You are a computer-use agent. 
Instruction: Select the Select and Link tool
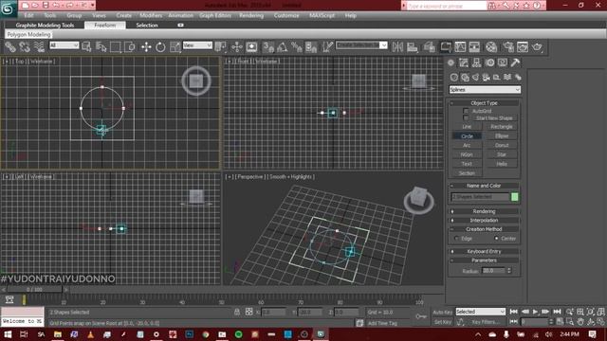click(x=10, y=47)
